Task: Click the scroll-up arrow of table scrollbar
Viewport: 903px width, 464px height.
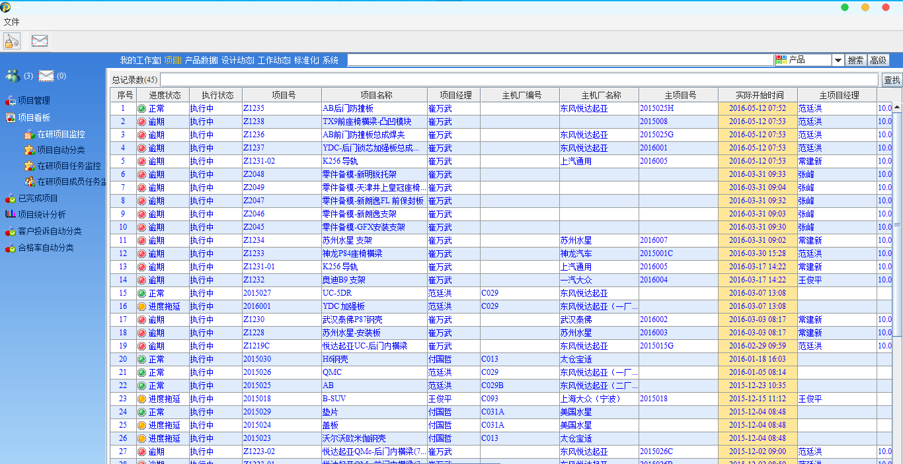Action: (x=896, y=107)
